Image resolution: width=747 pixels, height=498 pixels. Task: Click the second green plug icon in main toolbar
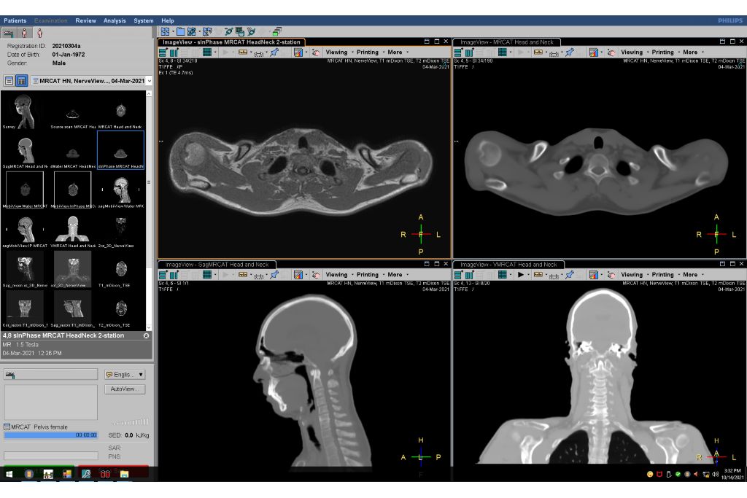click(x=251, y=31)
